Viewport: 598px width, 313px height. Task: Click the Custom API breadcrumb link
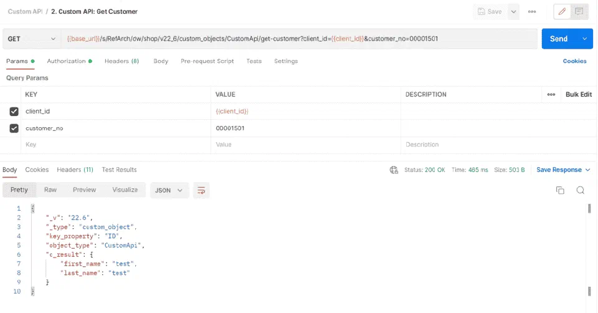pos(25,11)
